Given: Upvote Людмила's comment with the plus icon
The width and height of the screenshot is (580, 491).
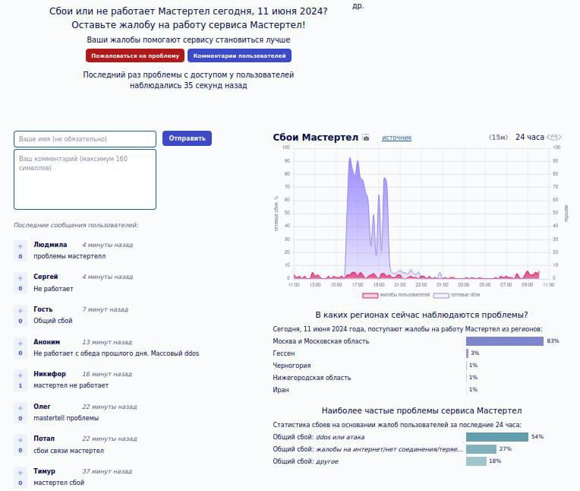Looking at the screenshot, I should coord(20,245).
